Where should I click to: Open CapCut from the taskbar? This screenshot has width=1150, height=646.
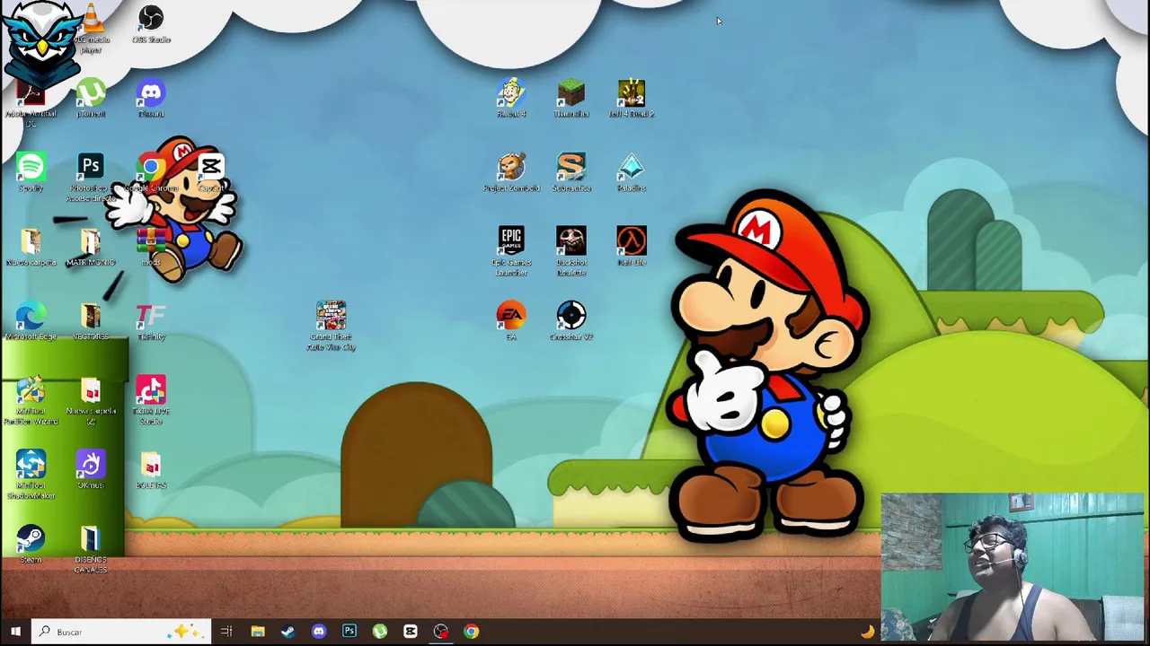coord(411,632)
